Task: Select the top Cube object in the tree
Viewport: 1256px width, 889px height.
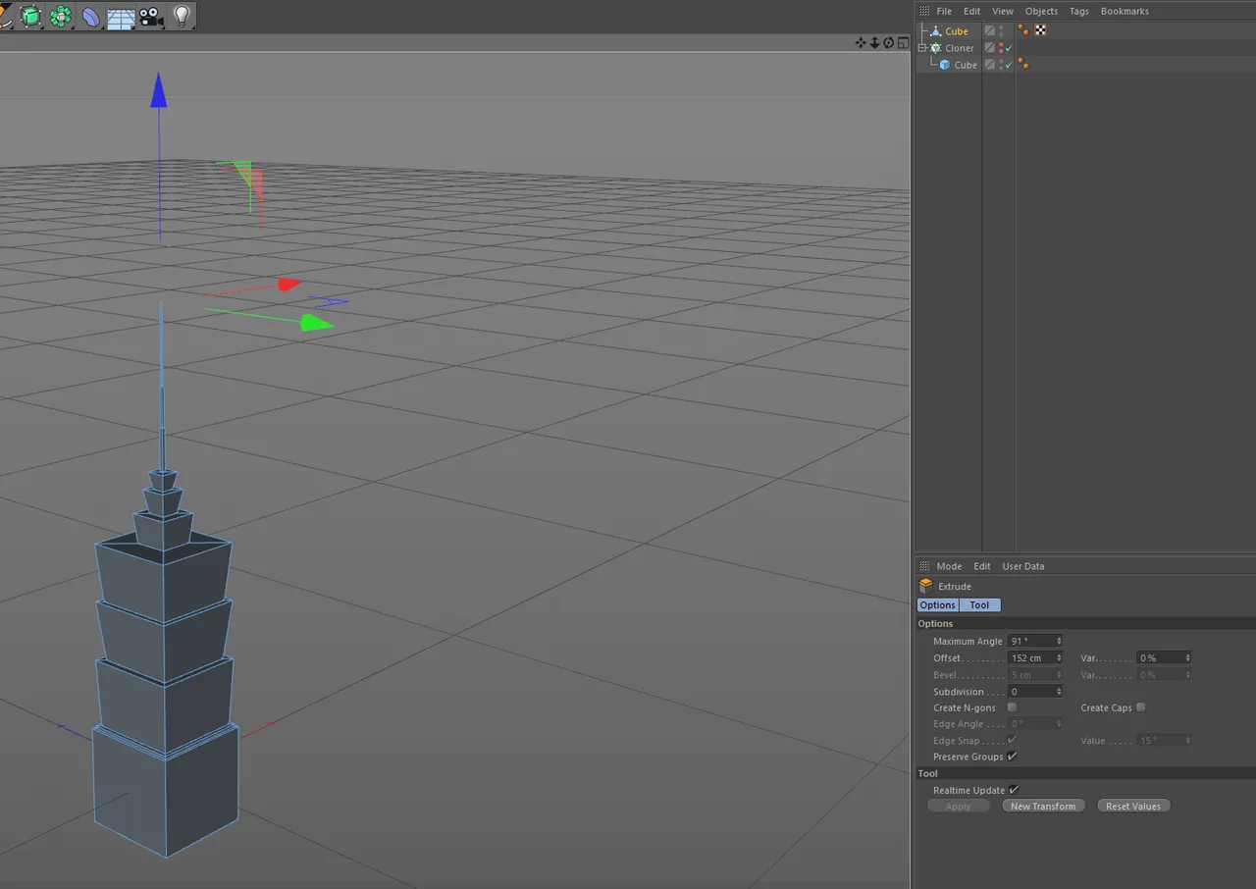Action: 956,31
